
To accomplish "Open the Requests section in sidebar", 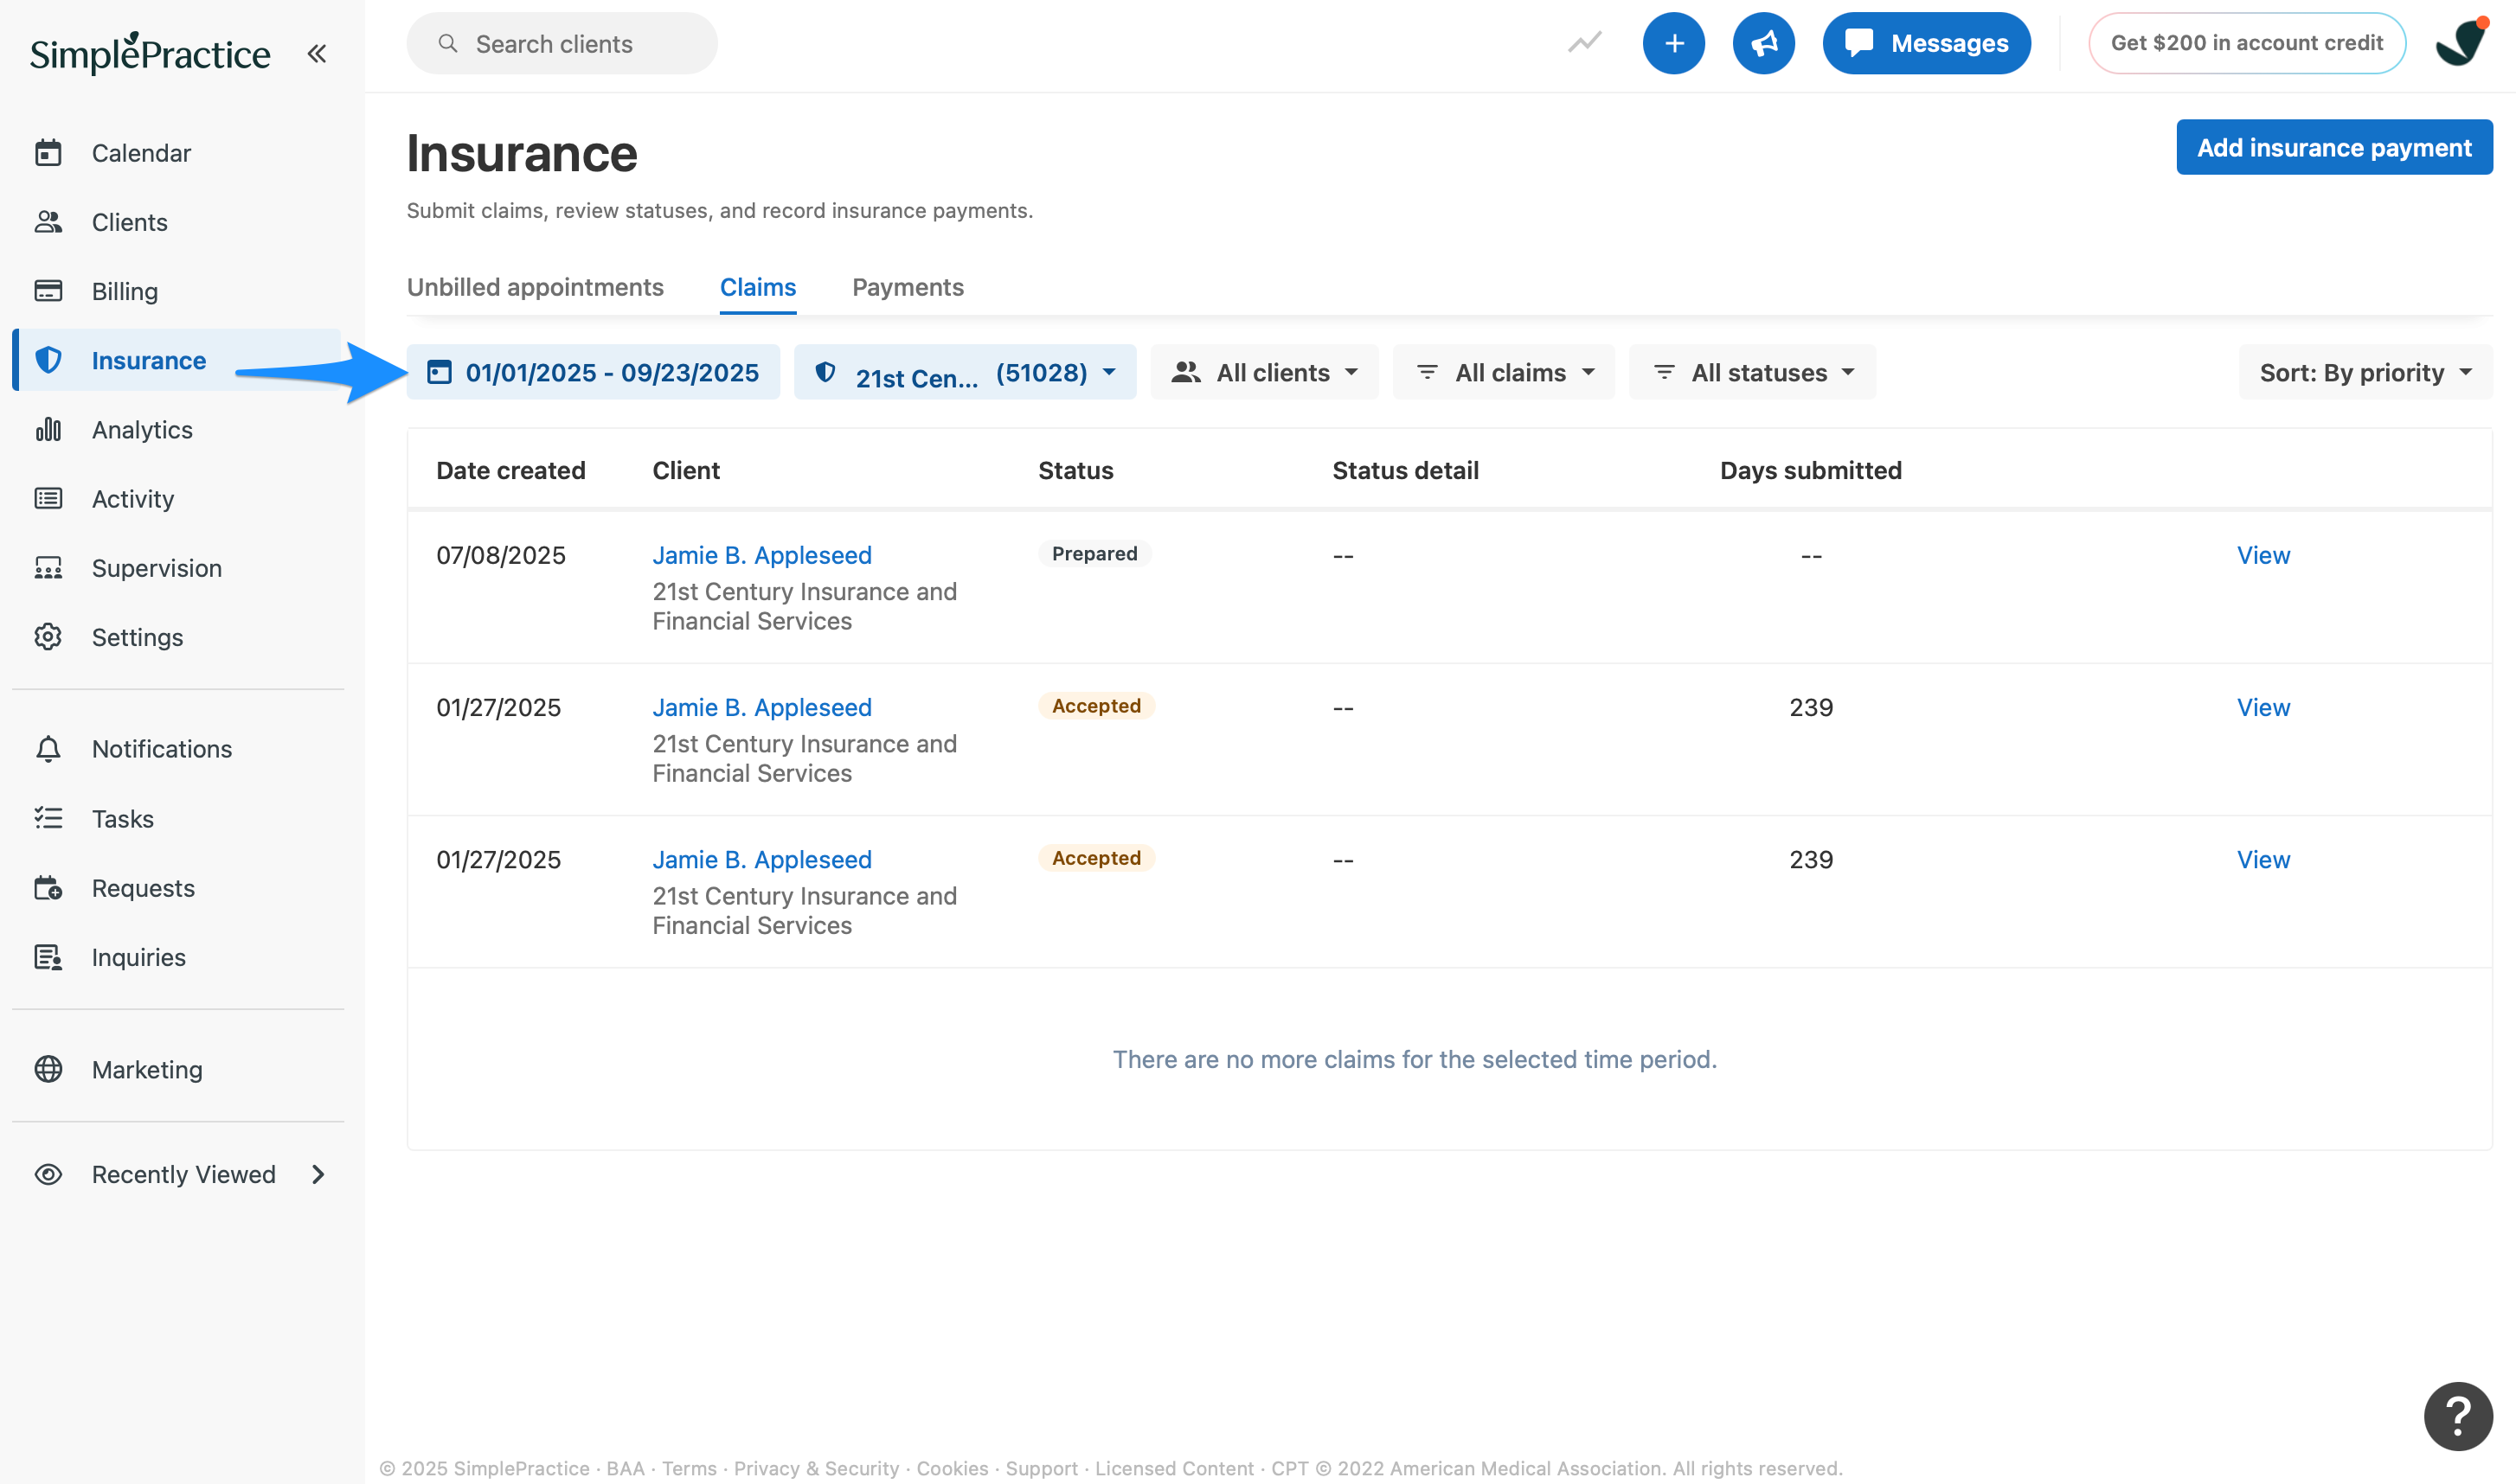I will pos(143,887).
